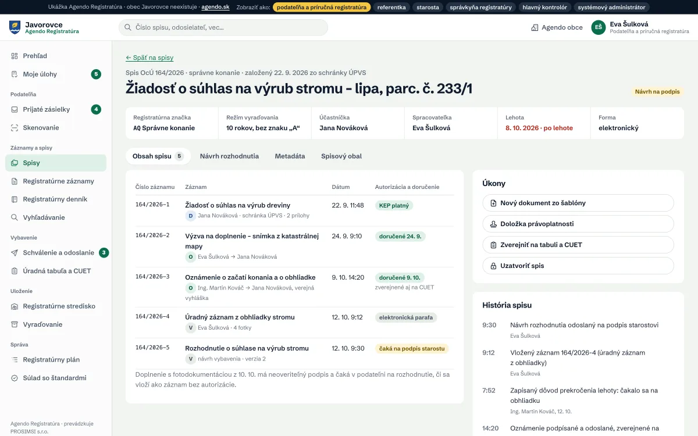698x436 pixels.
Task: Click the O badge beside Eva Šulková → Jana Nováková
Action: click(x=190, y=256)
